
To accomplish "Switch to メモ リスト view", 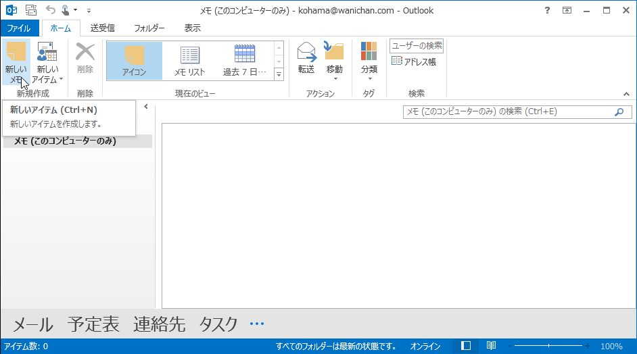I will pyautogui.click(x=190, y=61).
